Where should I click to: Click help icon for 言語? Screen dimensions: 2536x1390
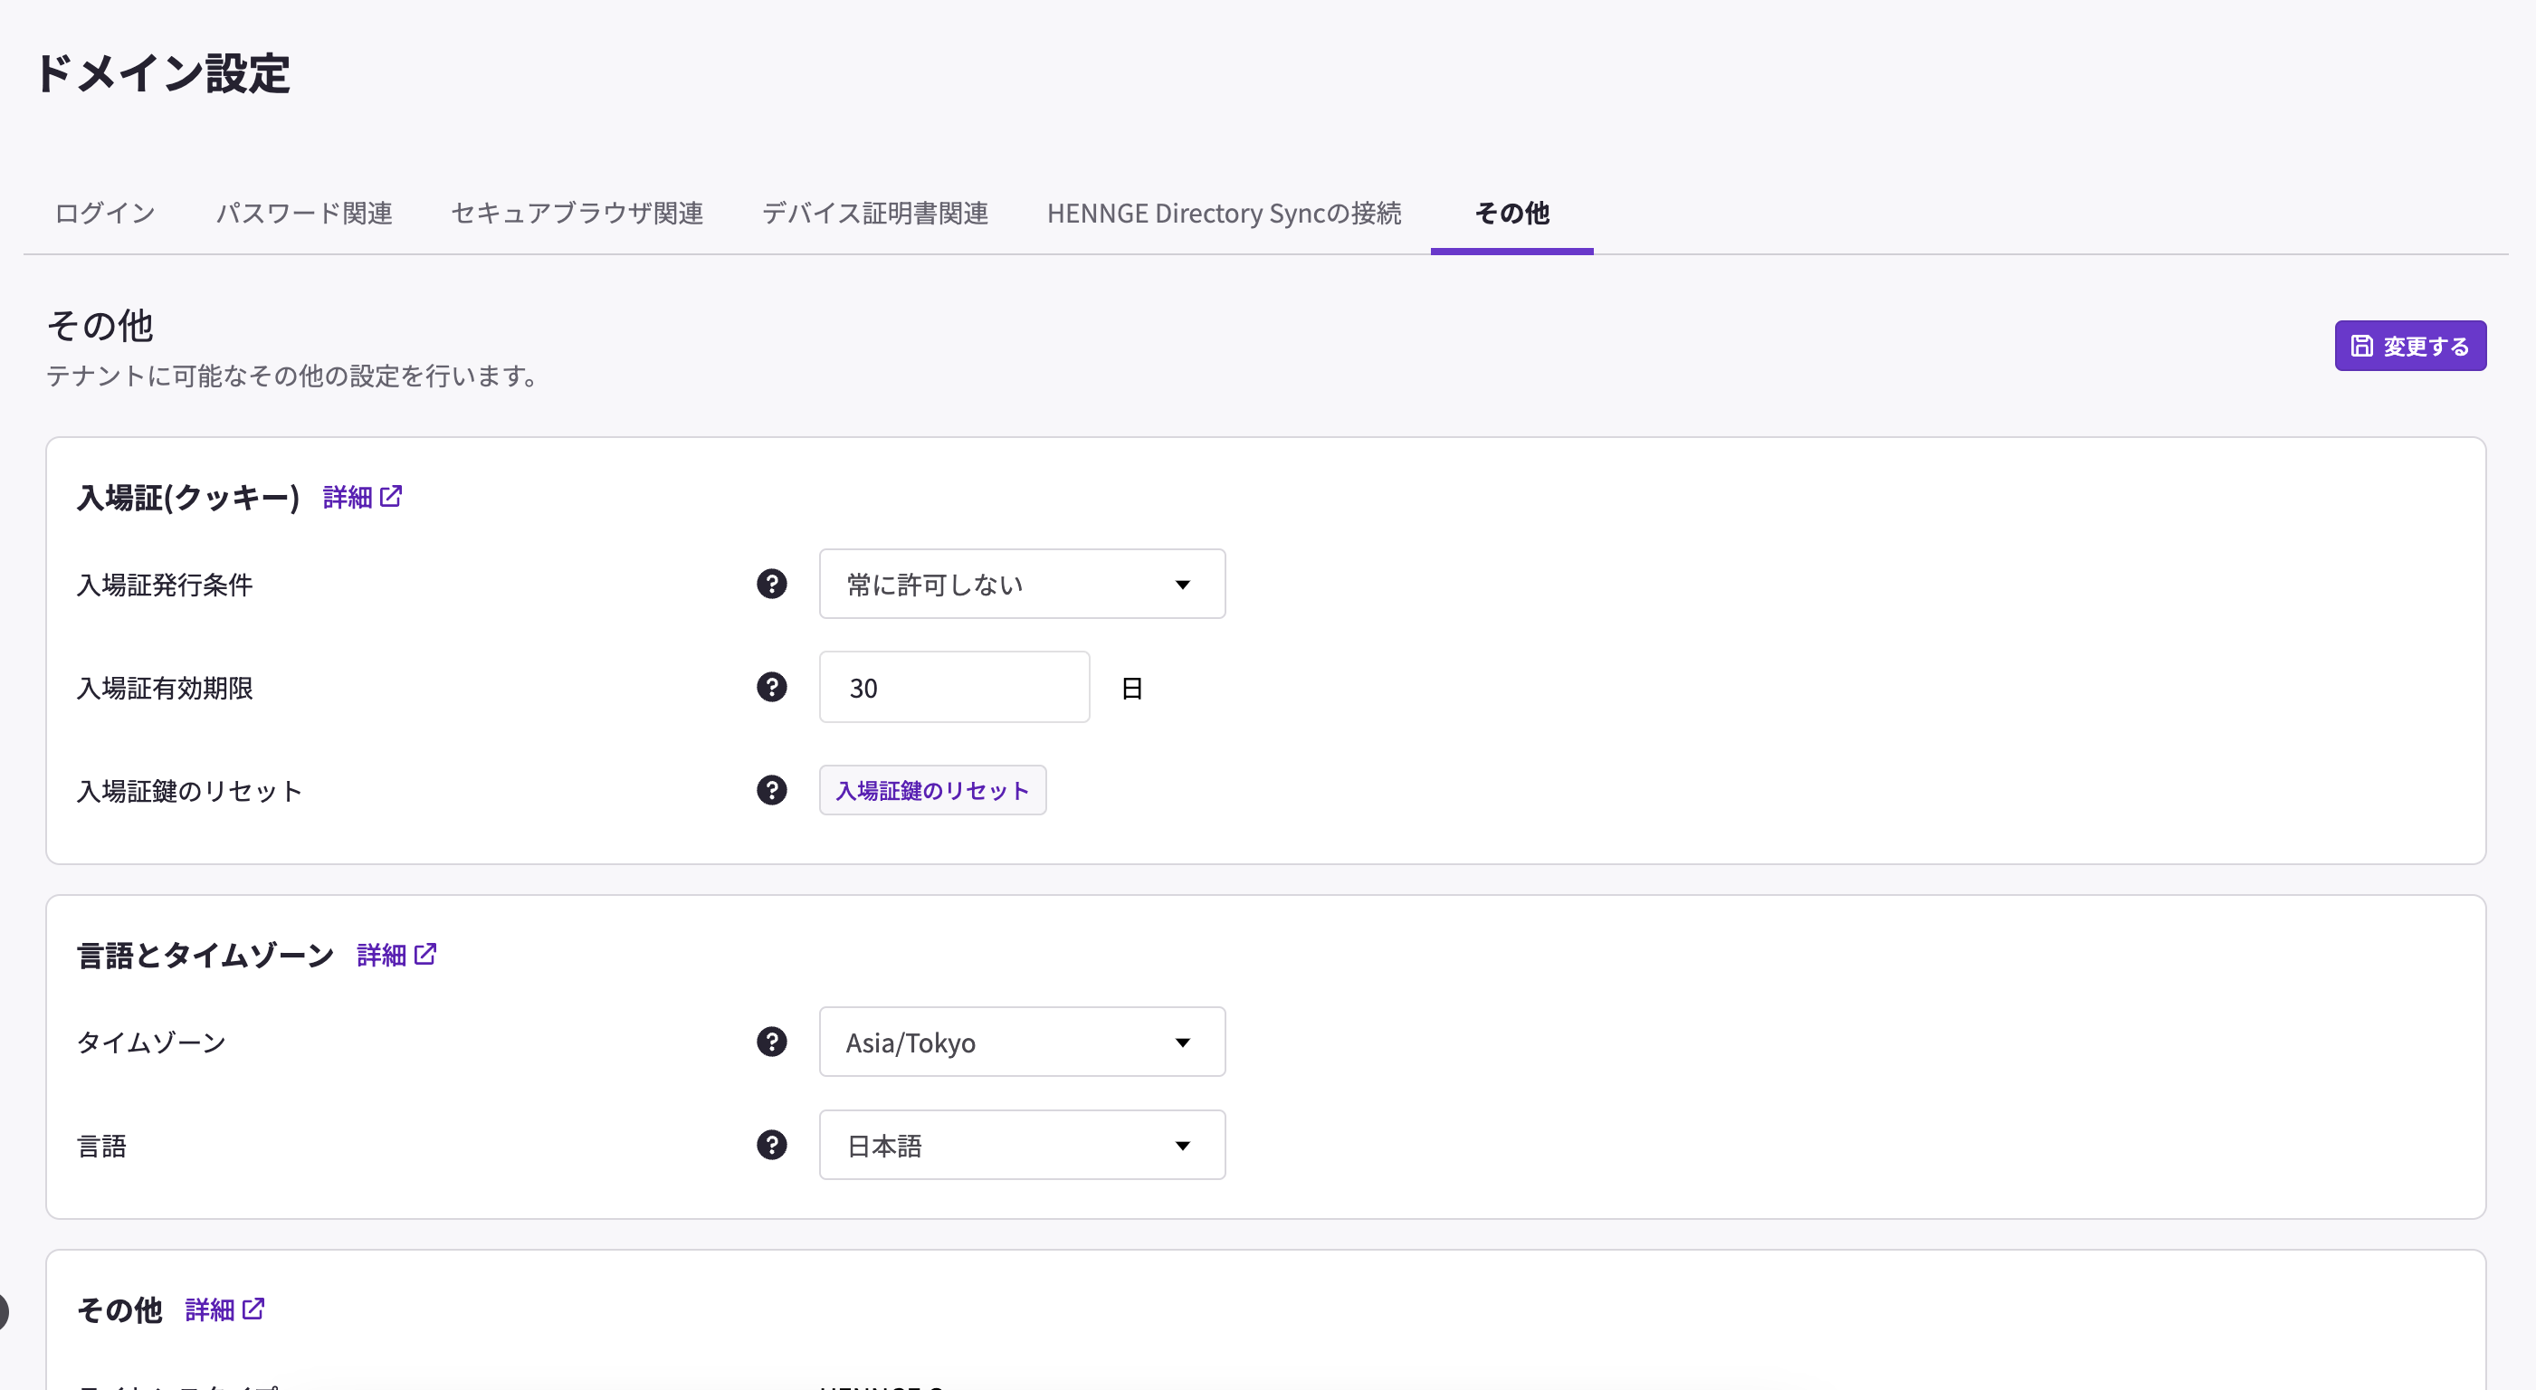tap(772, 1145)
